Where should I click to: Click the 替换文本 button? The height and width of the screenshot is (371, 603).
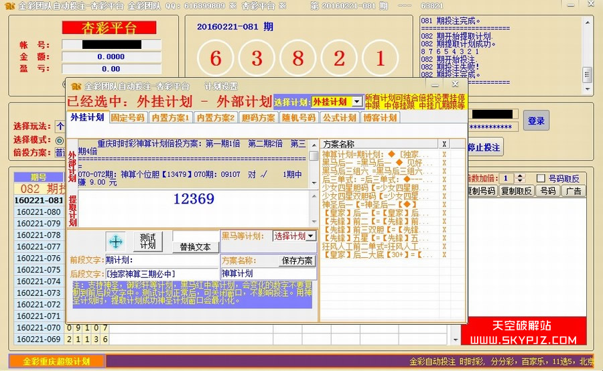[196, 247]
